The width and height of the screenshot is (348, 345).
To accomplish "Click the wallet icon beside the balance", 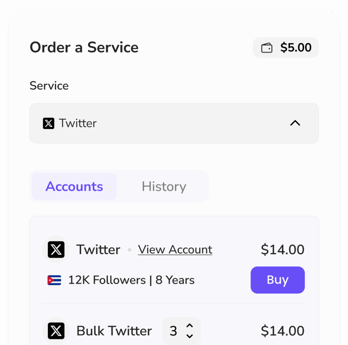I will point(266,48).
